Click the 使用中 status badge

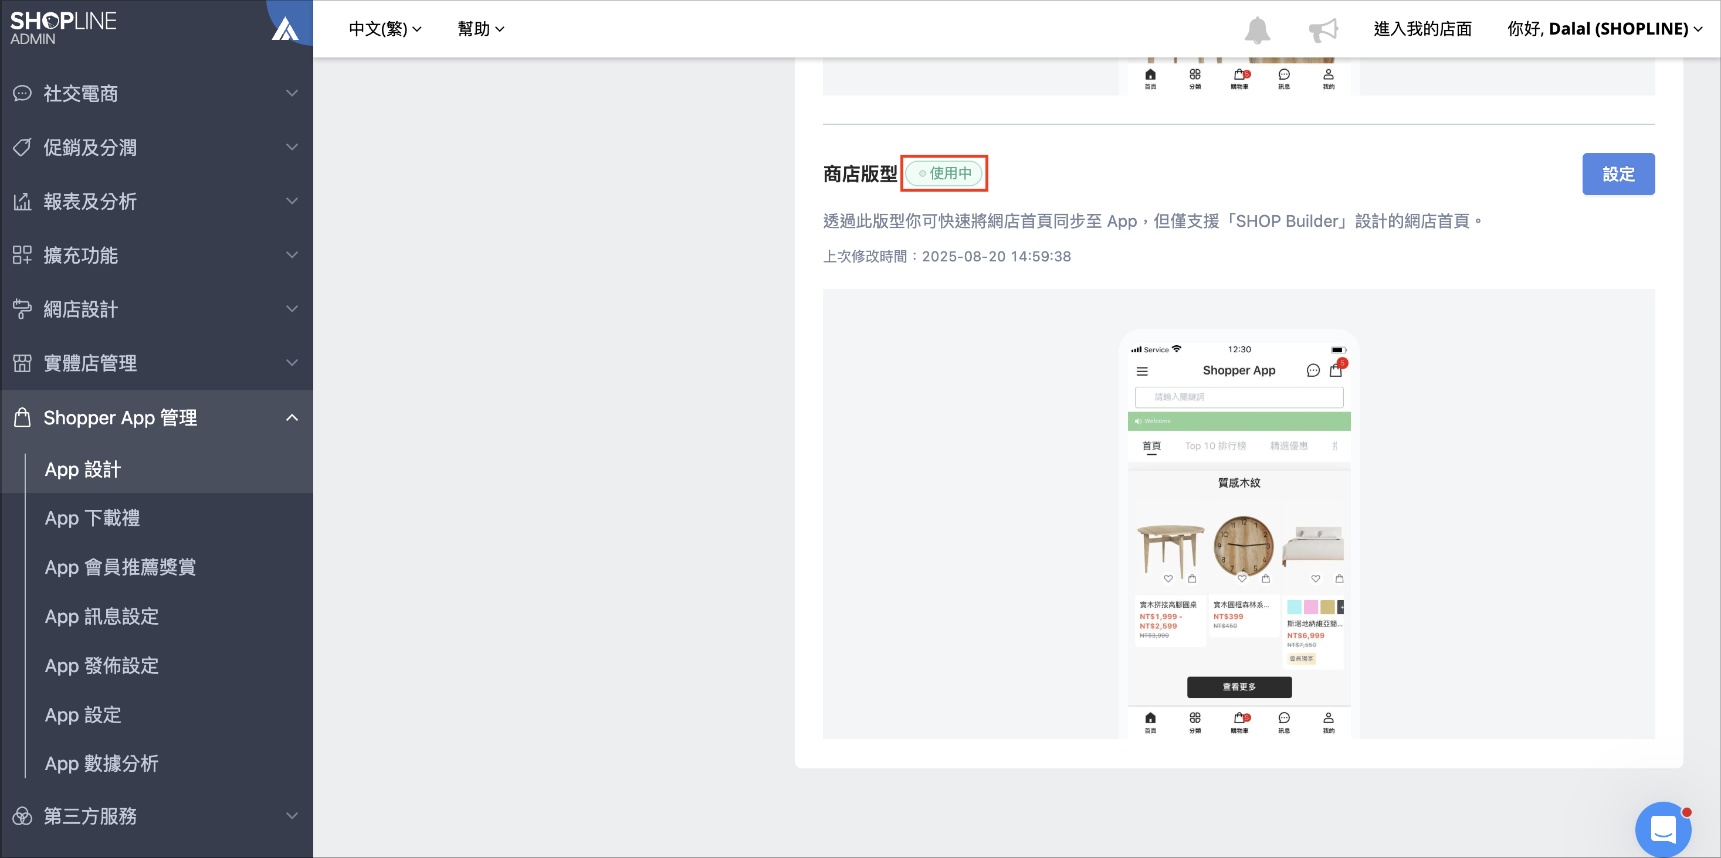point(944,173)
